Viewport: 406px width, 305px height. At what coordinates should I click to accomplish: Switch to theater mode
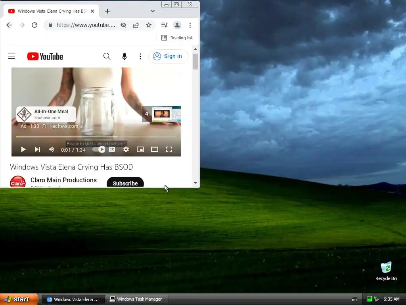pyautogui.click(x=155, y=149)
